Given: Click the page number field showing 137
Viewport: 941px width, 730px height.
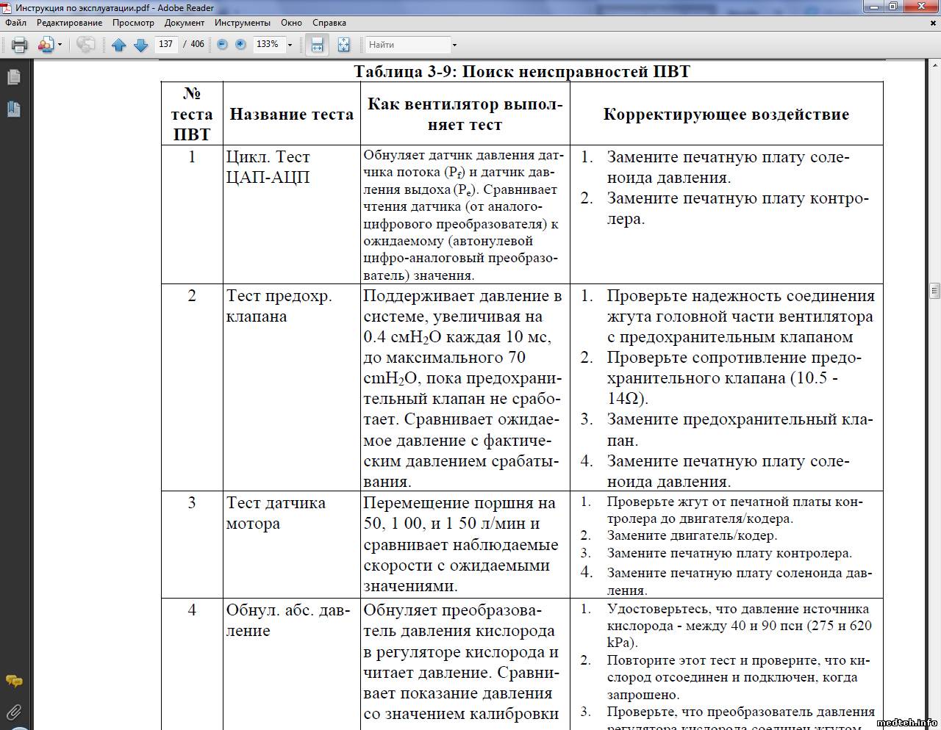Looking at the screenshot, I should pyautogui.click(x=166, y=45).
